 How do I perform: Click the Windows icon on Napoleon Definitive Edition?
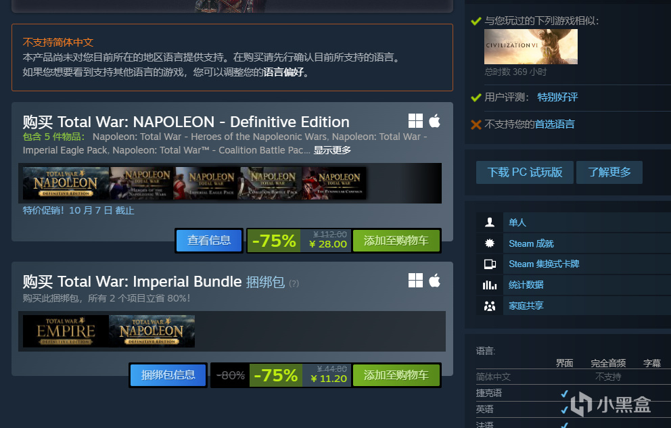pos(415,121)
